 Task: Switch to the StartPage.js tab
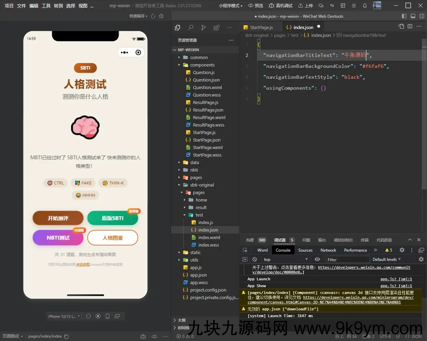click(x=261, y=27)
